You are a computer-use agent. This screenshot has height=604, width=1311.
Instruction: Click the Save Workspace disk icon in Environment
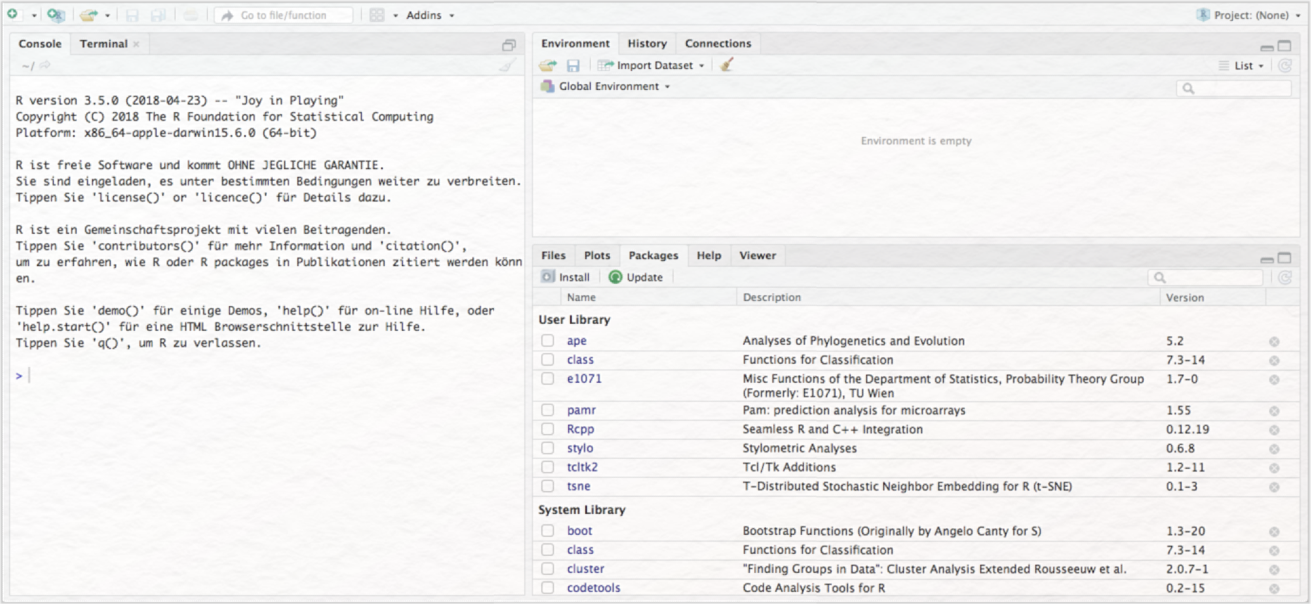click(x=573, y=65)
